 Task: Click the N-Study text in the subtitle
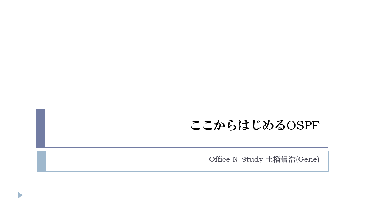[248, 160]
